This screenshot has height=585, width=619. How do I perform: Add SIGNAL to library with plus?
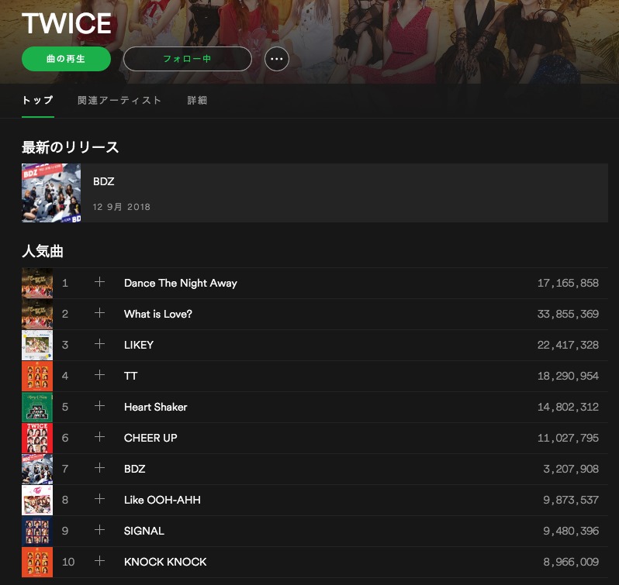coord(99,530)
